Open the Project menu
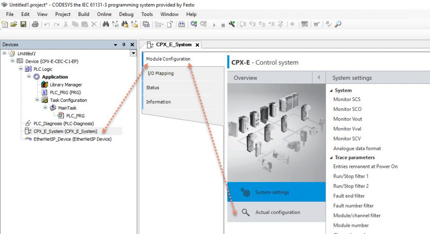This screenshot has width=430, height=234. [63, 14]
